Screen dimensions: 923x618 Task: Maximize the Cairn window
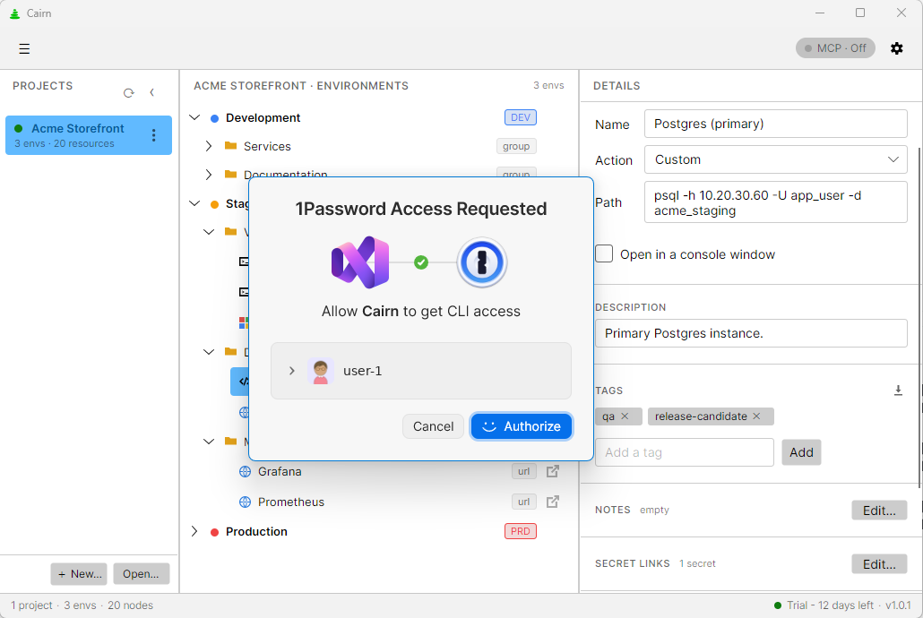click(860, 13)
